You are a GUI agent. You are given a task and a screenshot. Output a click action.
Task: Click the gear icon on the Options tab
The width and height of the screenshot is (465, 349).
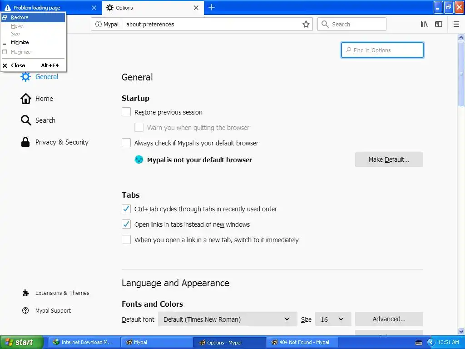110,8
